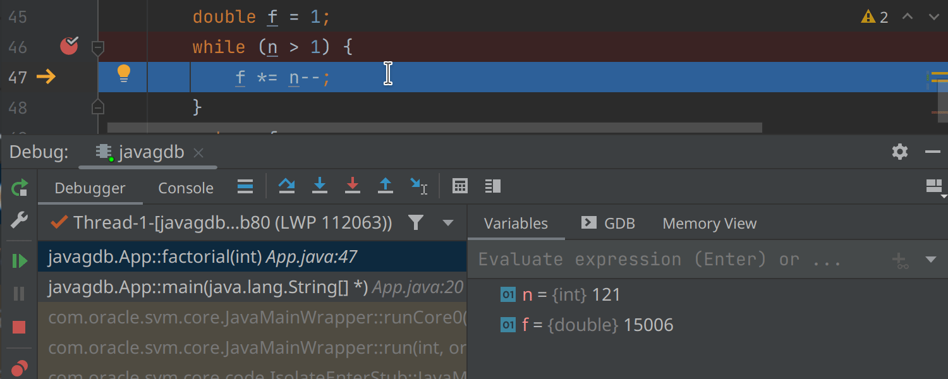Switch to the Console tab
The width and height of the screenshot is (948, 379).
(x=186, y=188)
